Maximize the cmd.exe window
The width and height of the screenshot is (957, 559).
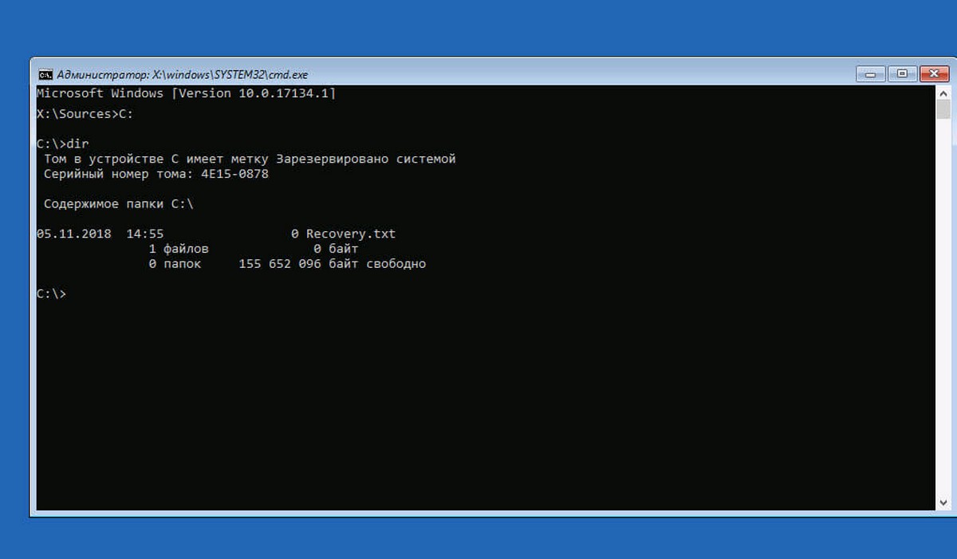pos(903,74)
